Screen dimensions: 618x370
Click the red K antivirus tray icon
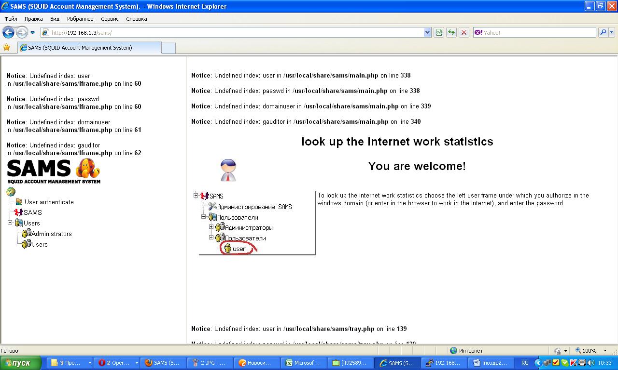point(574,363)
